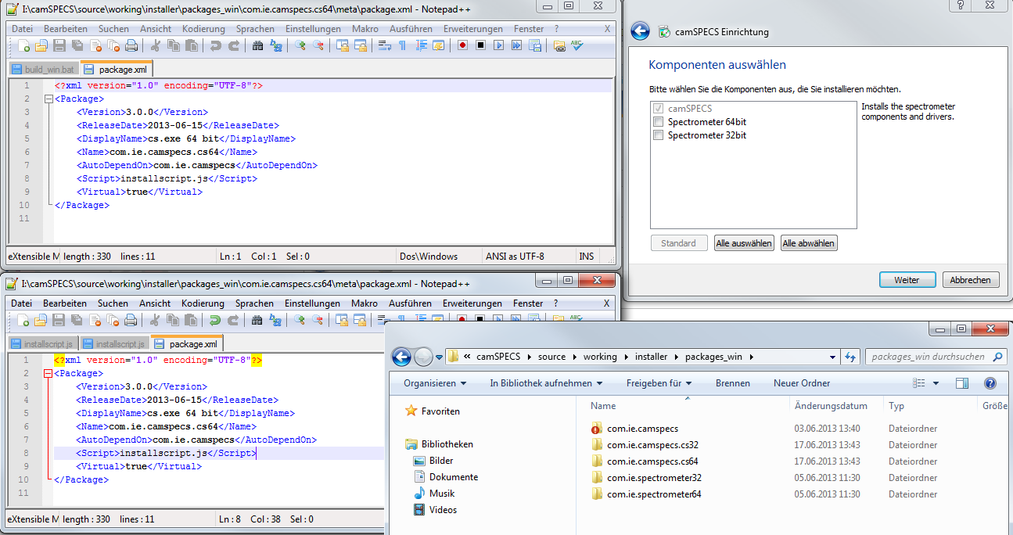This screenshot has height=535, width=1013.
Task: Click Alle auswählen button
Action: (744, 243)
